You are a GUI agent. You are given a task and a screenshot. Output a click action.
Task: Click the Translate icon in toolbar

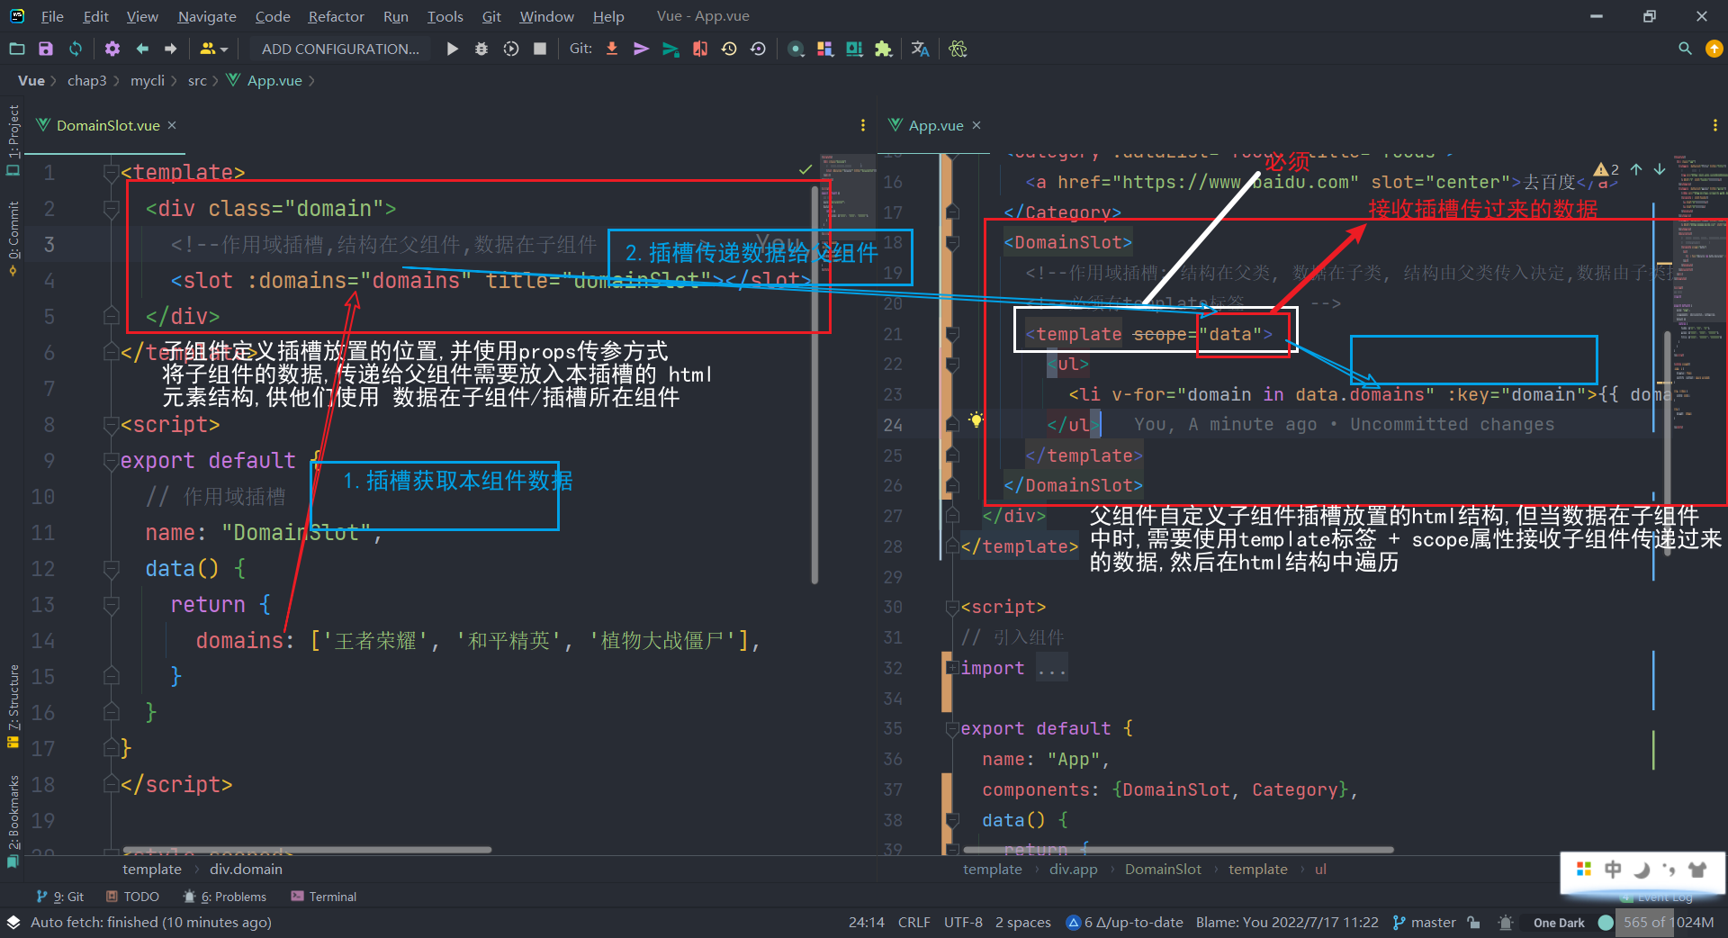pos(920,49)
